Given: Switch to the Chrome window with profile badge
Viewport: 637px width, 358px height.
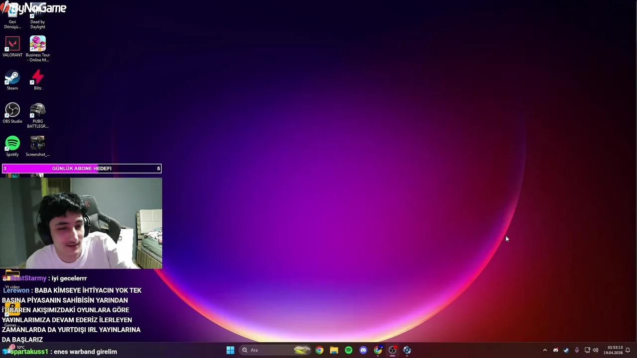Looking at the screenshot, I should (x=378, y=350).
